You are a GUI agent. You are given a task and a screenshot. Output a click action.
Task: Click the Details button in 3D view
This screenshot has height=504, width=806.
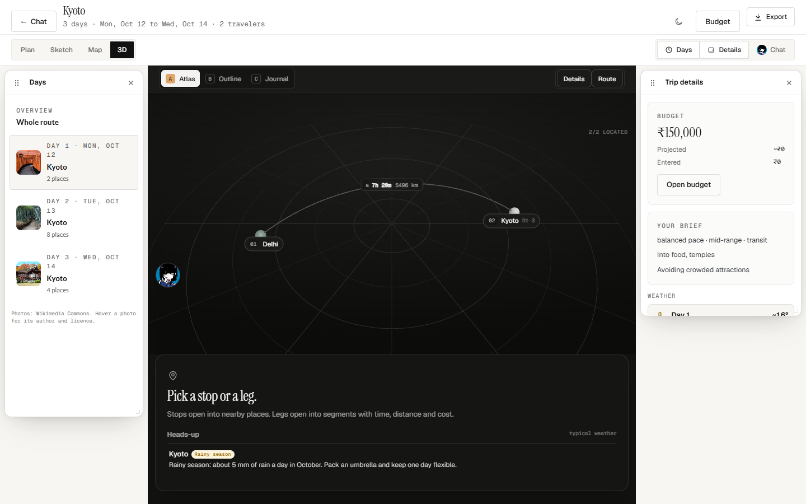click(x=574, y=79)
